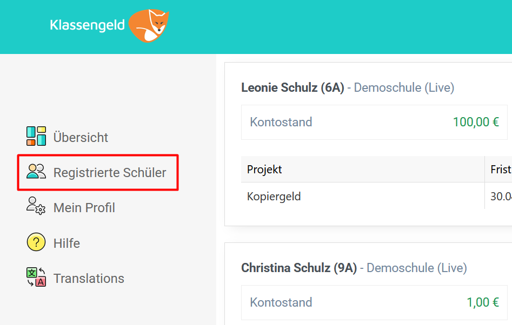Click the yellow Hilfe question mark icon
This screenshot has height=325, width=512.
pos(36,242)
